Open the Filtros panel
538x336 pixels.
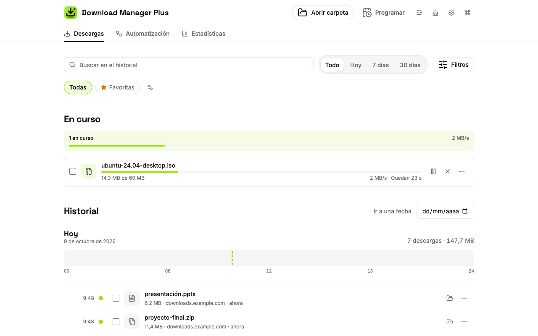[453, 65]
